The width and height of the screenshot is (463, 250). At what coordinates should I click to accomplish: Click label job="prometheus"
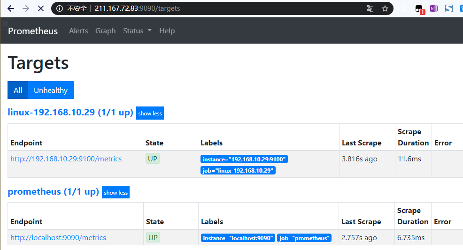(304, 238)
